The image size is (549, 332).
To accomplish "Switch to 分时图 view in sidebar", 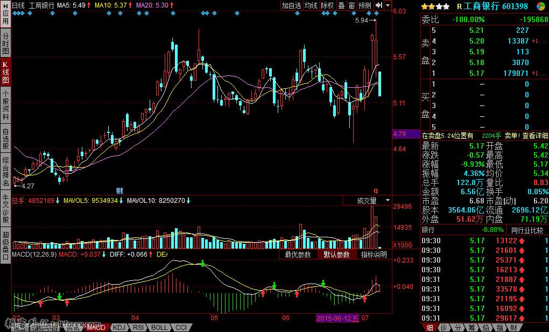I will pyautogui.click(x=5, y=44).
